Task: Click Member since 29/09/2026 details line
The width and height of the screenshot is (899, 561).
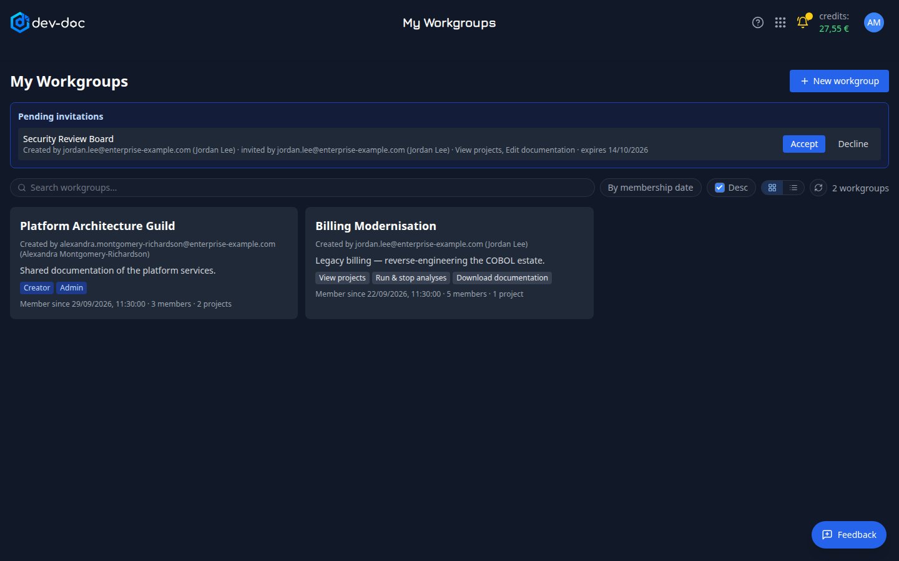Action: click(125, 304)
